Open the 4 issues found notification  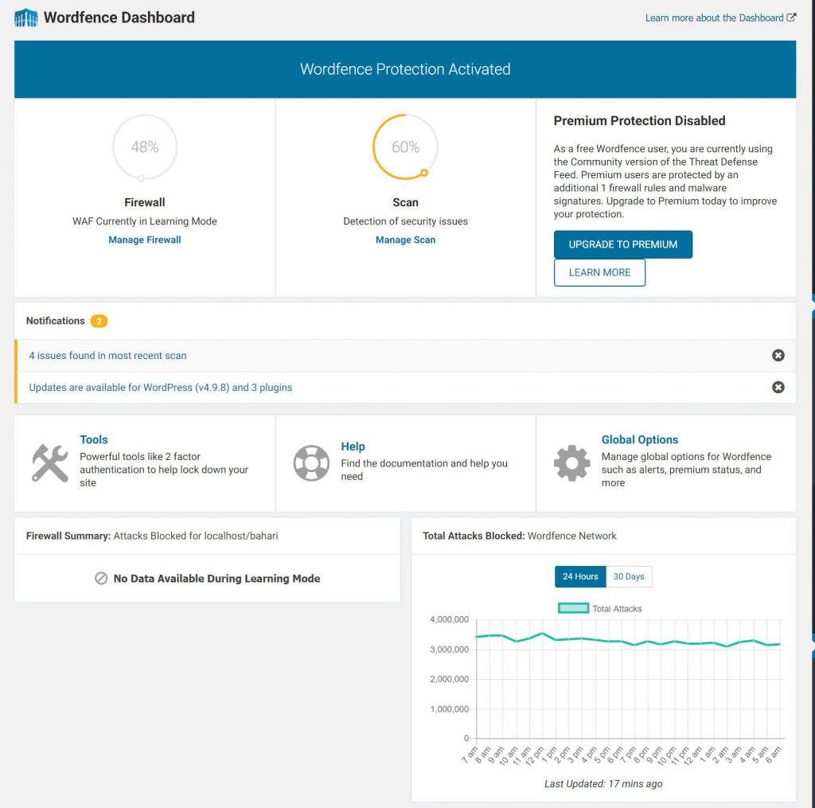(107, 356)
